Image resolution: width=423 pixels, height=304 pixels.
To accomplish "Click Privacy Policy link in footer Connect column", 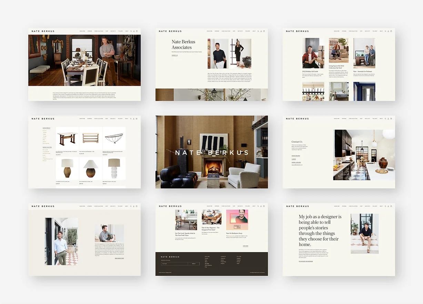I will (x=223, y=262).
